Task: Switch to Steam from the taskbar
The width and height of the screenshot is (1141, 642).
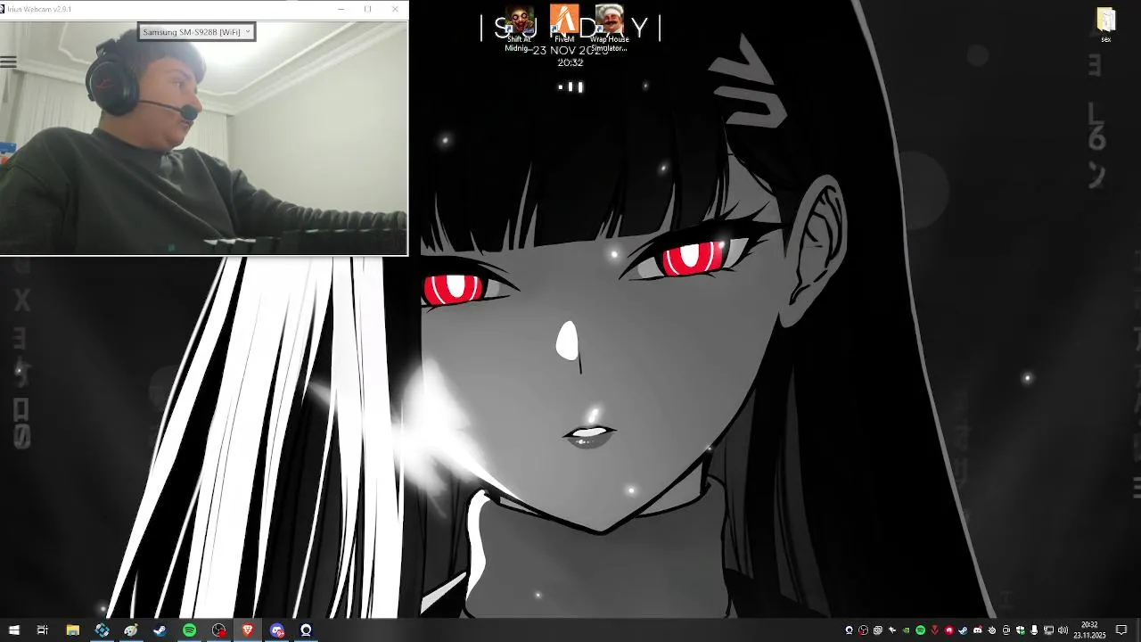Action: (160, 630)
